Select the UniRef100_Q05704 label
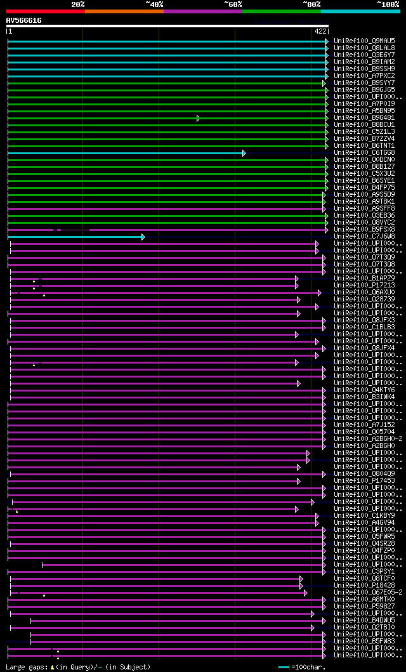The image size is (406, 672). [365, 433]
